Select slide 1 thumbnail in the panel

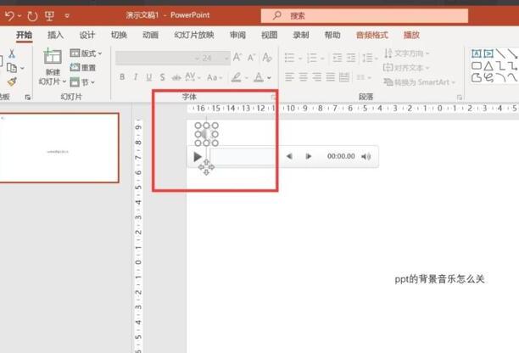point(59,148)
